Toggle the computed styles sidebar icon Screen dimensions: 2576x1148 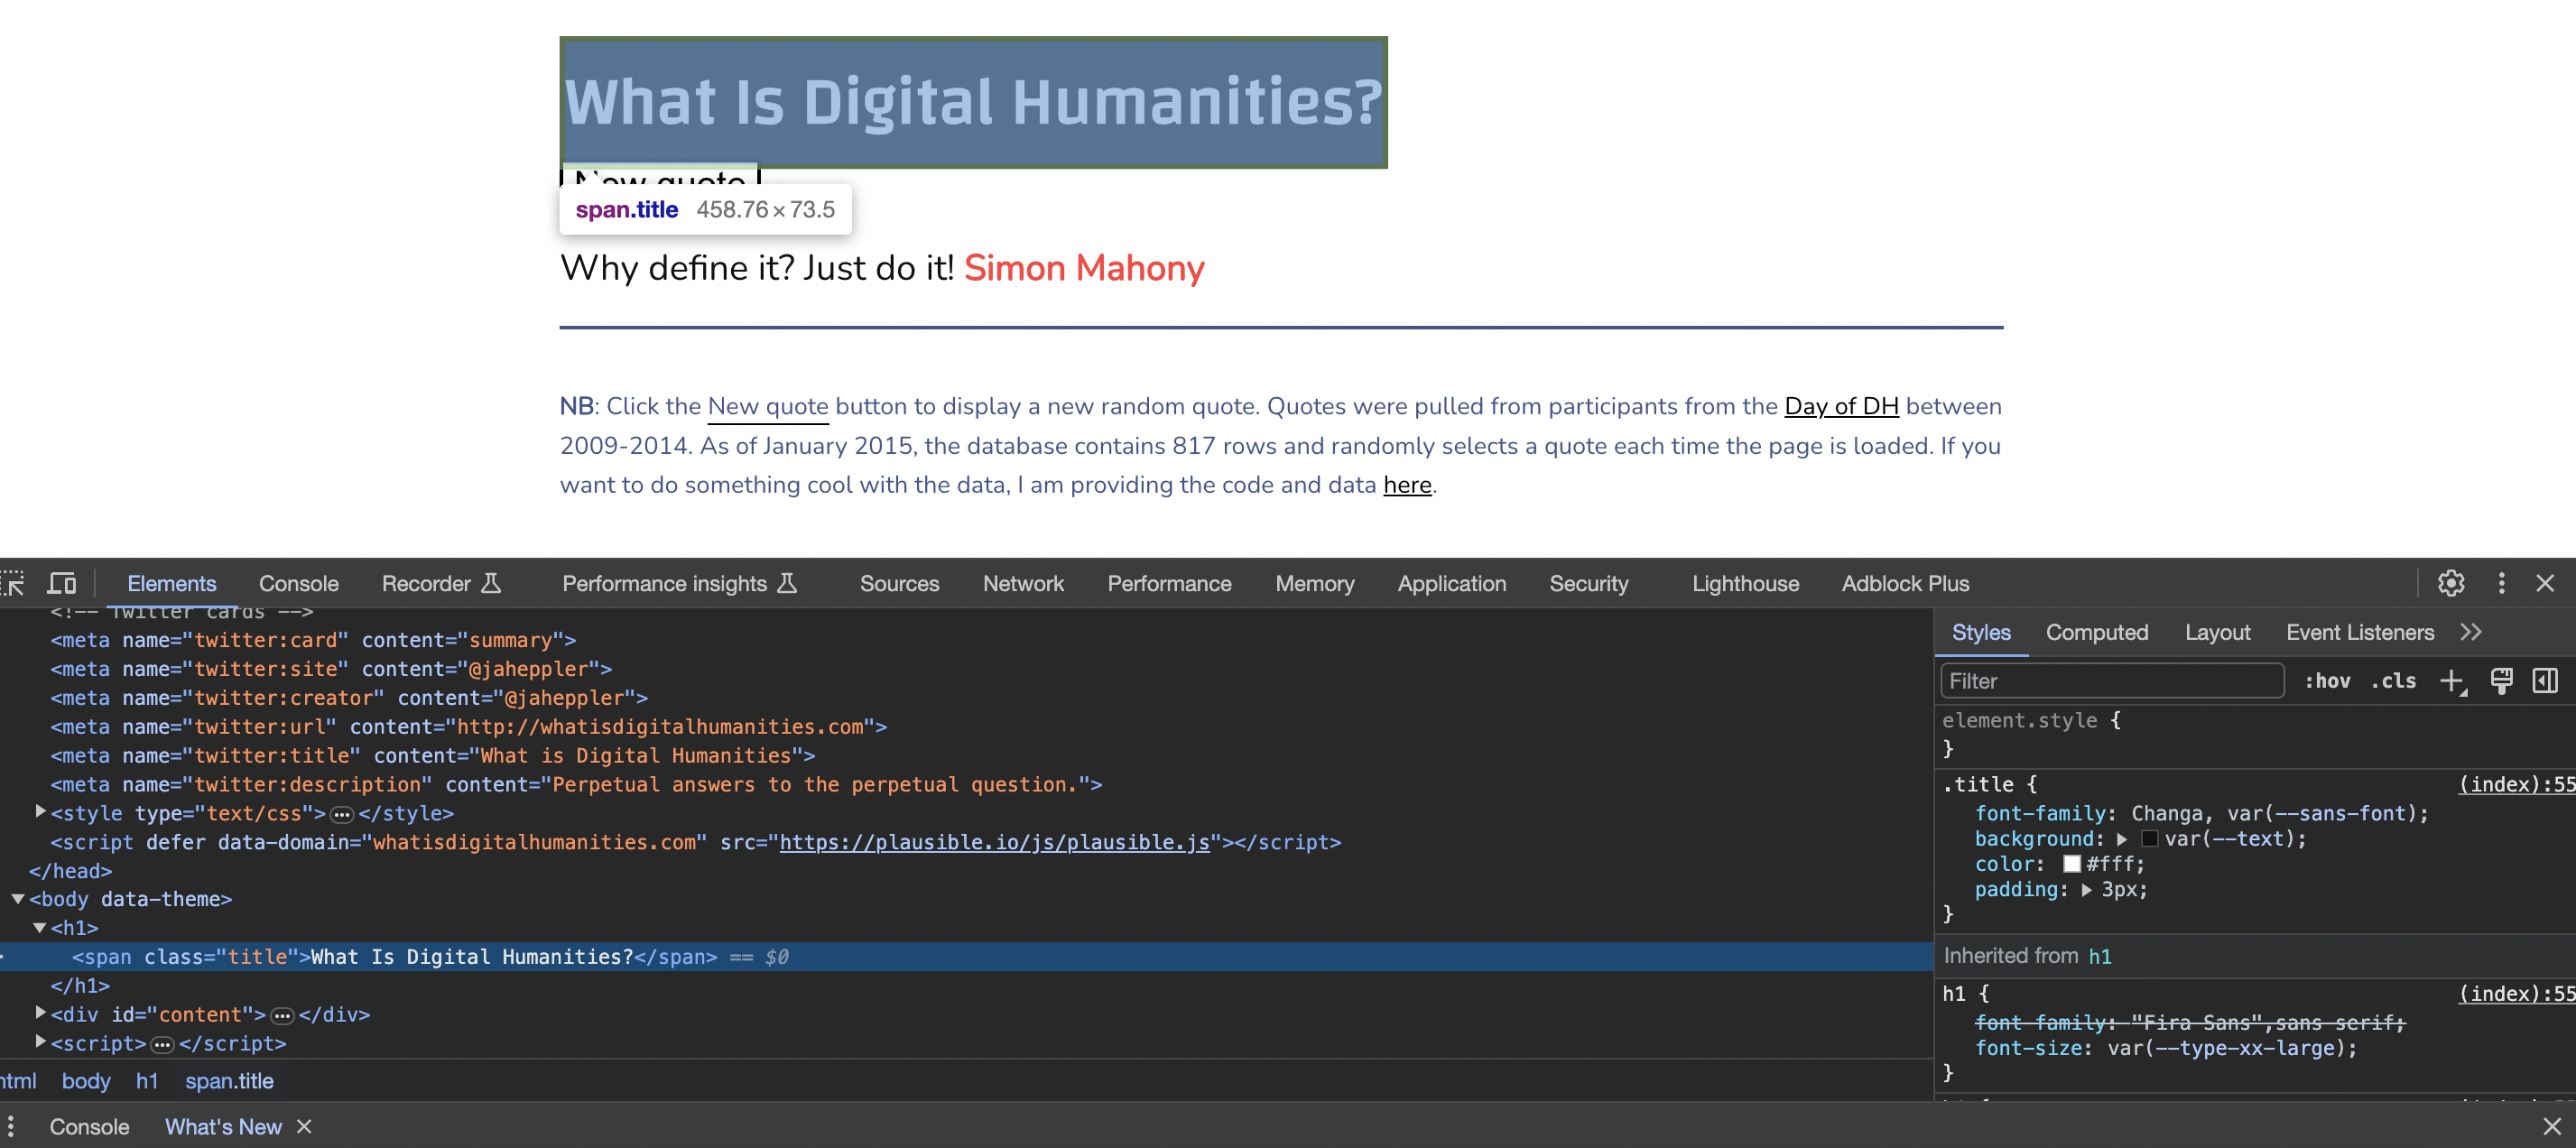tap(2545, 681)
